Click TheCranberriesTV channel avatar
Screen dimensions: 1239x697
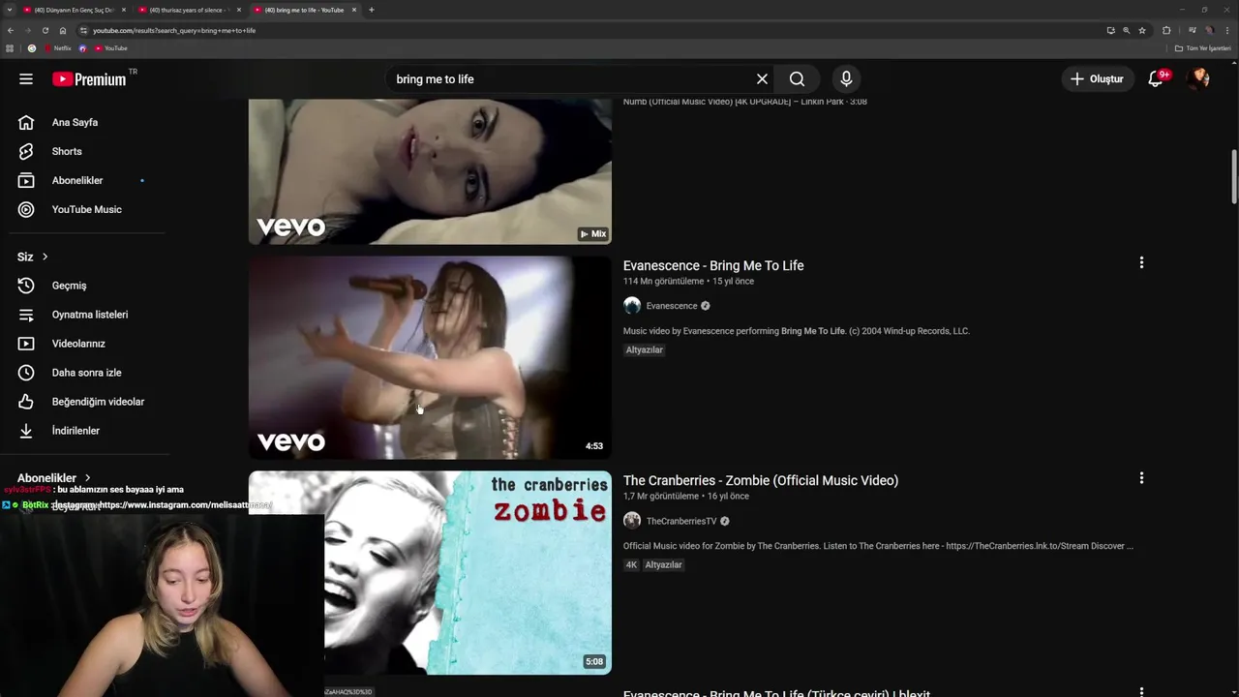[x=632, y=521]
